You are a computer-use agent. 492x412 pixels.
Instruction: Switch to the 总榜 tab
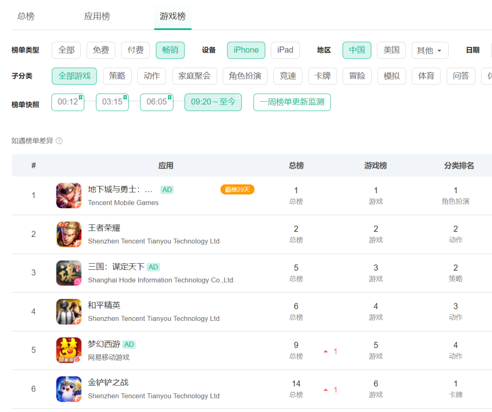click(x=26, y=16)
